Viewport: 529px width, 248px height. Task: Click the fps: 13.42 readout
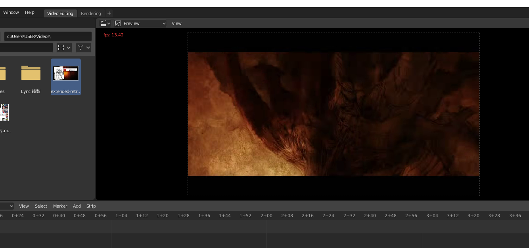(113, 35)
